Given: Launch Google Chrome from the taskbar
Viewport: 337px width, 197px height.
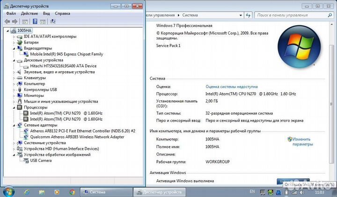Looking at the screenshot, I should 72,192.
